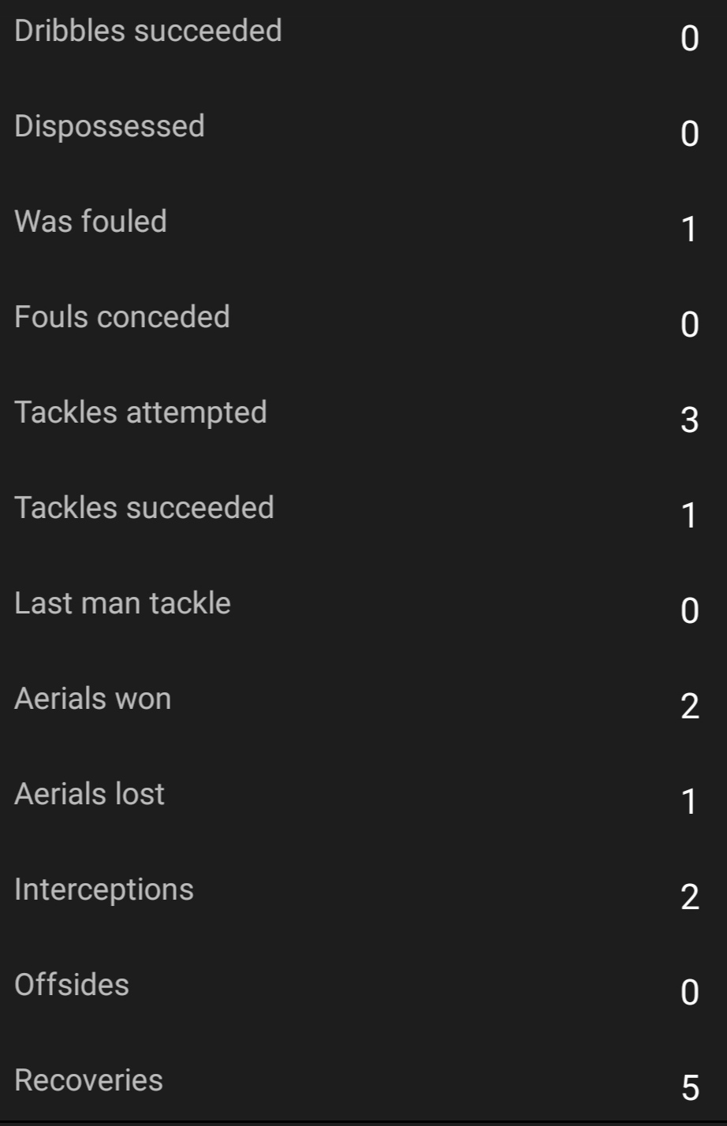Select the Offsides label
727x1126 pixels.
coord(72,985)
